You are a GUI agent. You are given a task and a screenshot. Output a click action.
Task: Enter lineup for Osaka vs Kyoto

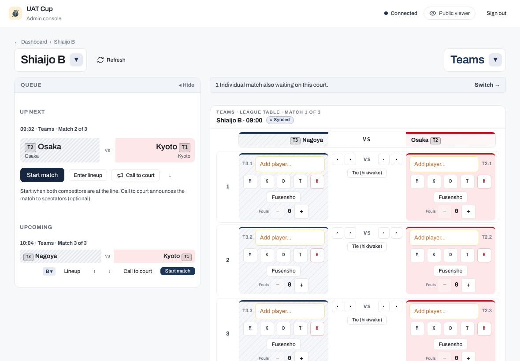click(x=88, y=175)
